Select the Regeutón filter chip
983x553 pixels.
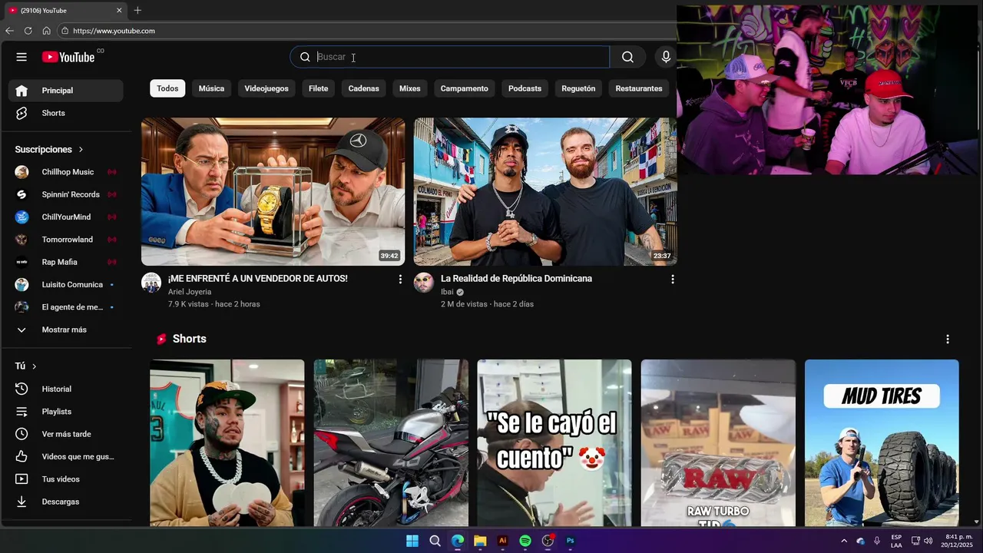coord(578,88)
